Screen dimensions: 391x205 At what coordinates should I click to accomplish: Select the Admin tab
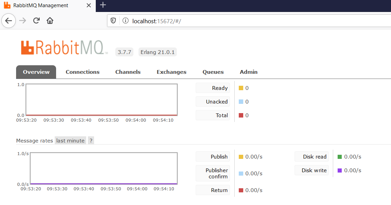coord(249,72)
